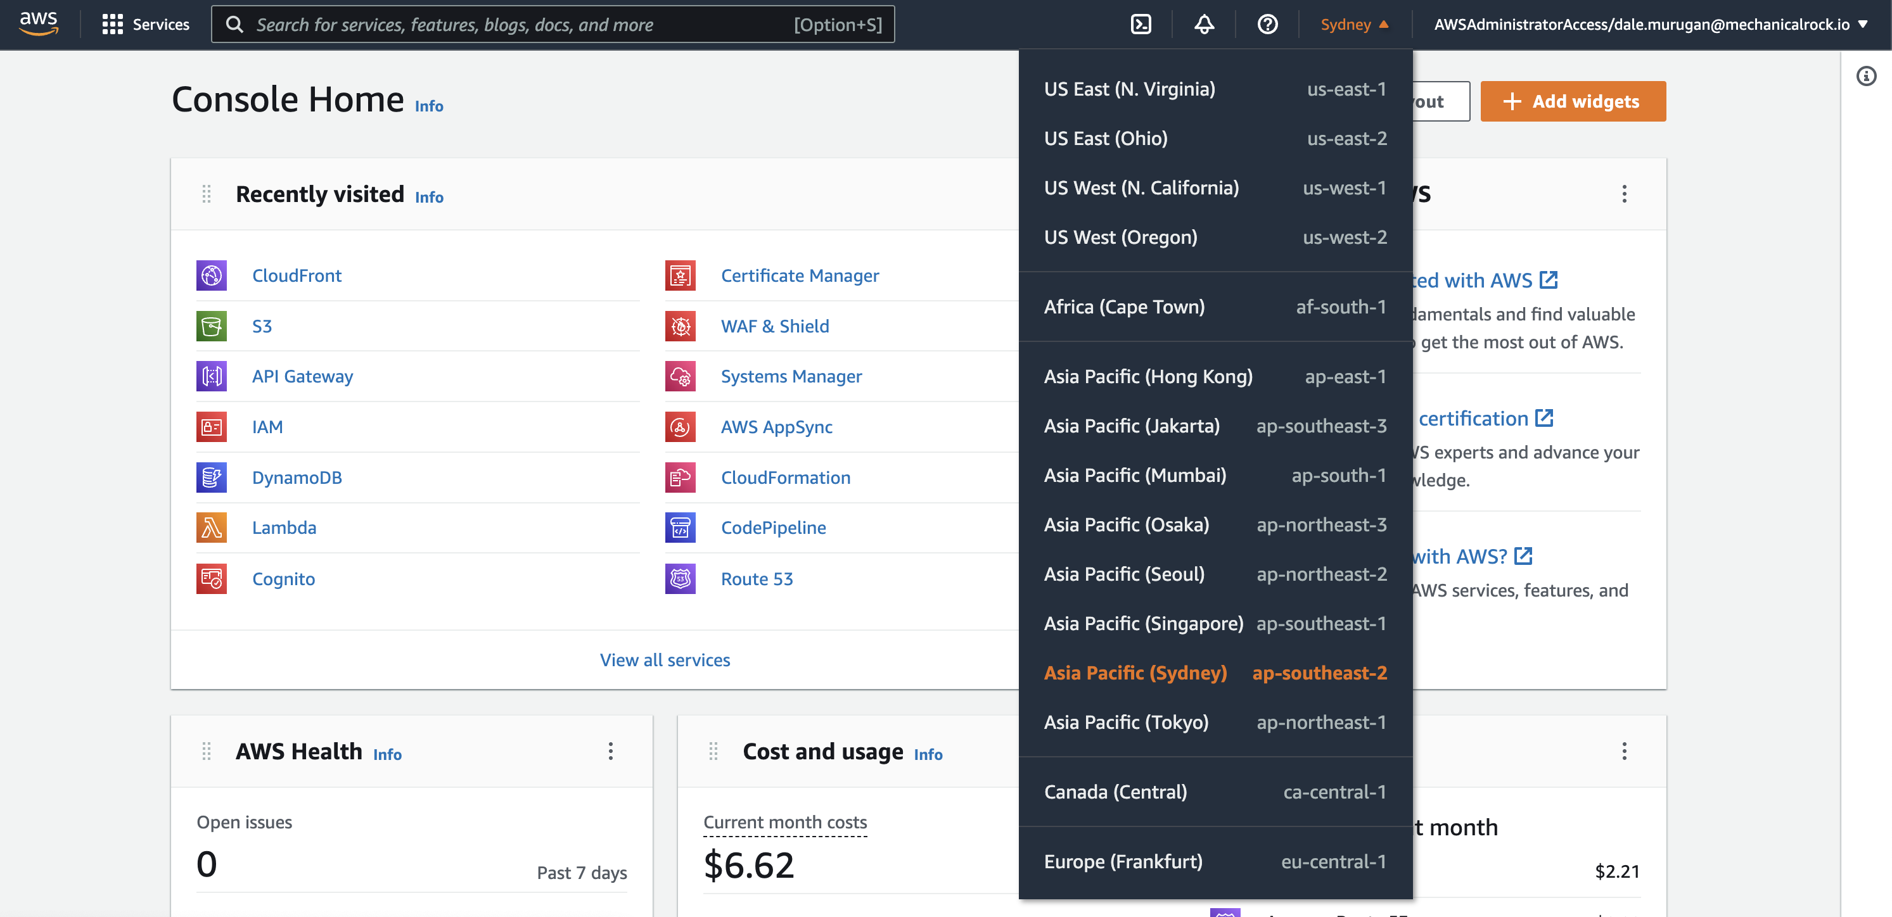Open CloudShell terminal icon
The width and height of the screenshot is (1892, 917).
pyautogui.click(x=1141, y=24)
